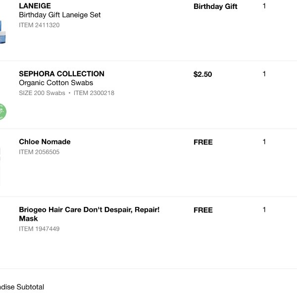Click the ITEM 1947449 number

click(39, 229)
